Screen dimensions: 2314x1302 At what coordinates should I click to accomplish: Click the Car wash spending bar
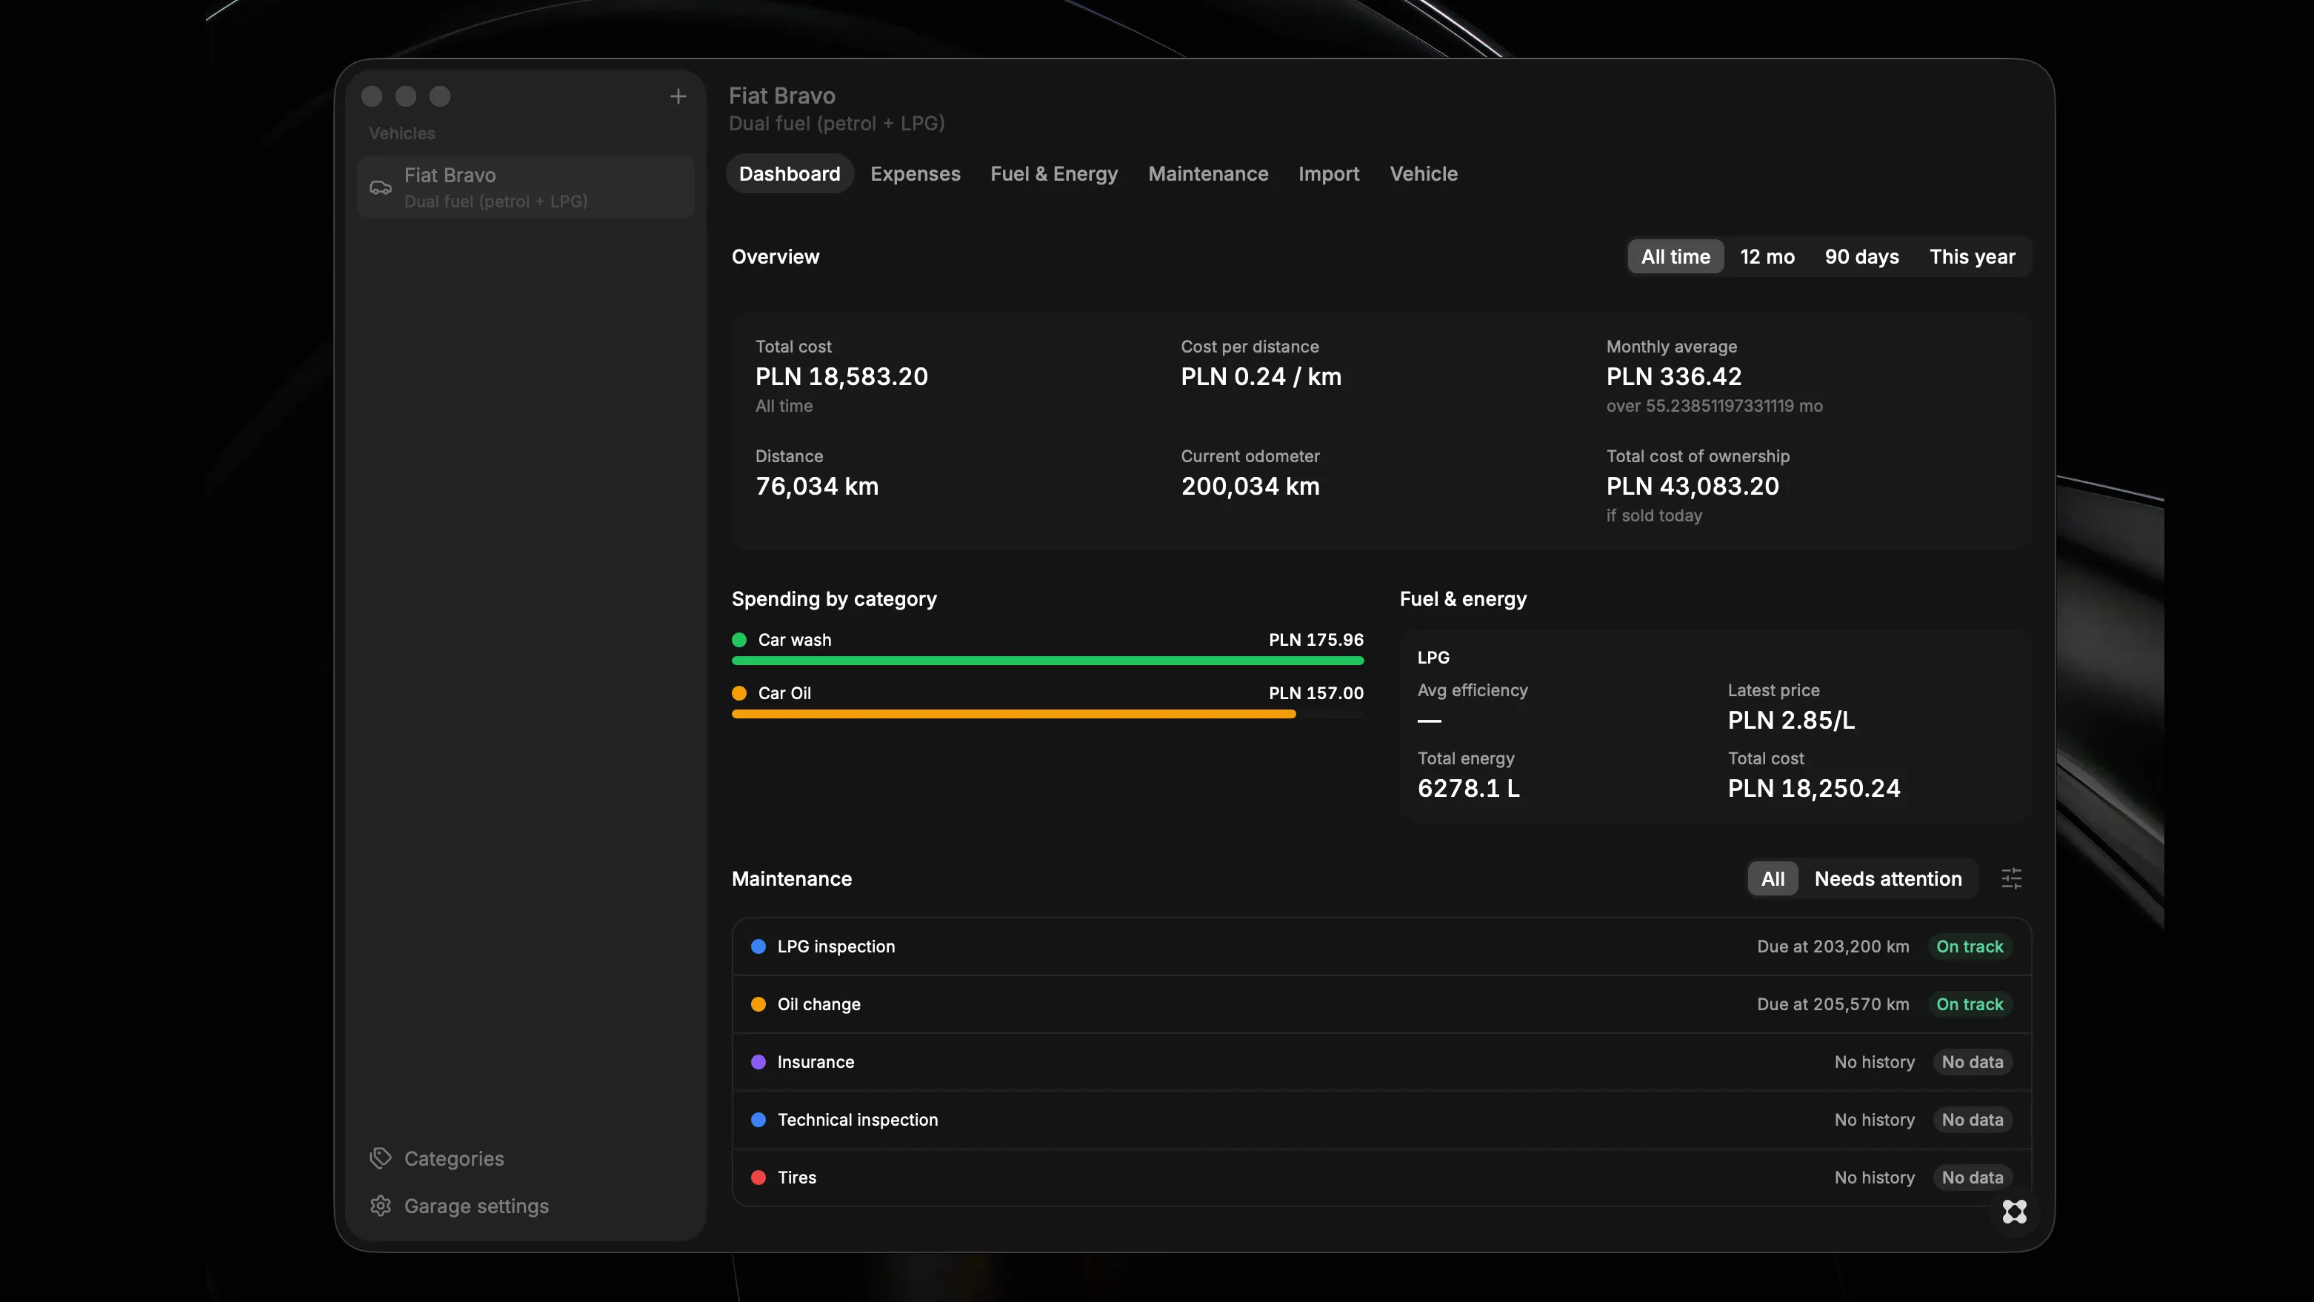tap(1047, 661)
